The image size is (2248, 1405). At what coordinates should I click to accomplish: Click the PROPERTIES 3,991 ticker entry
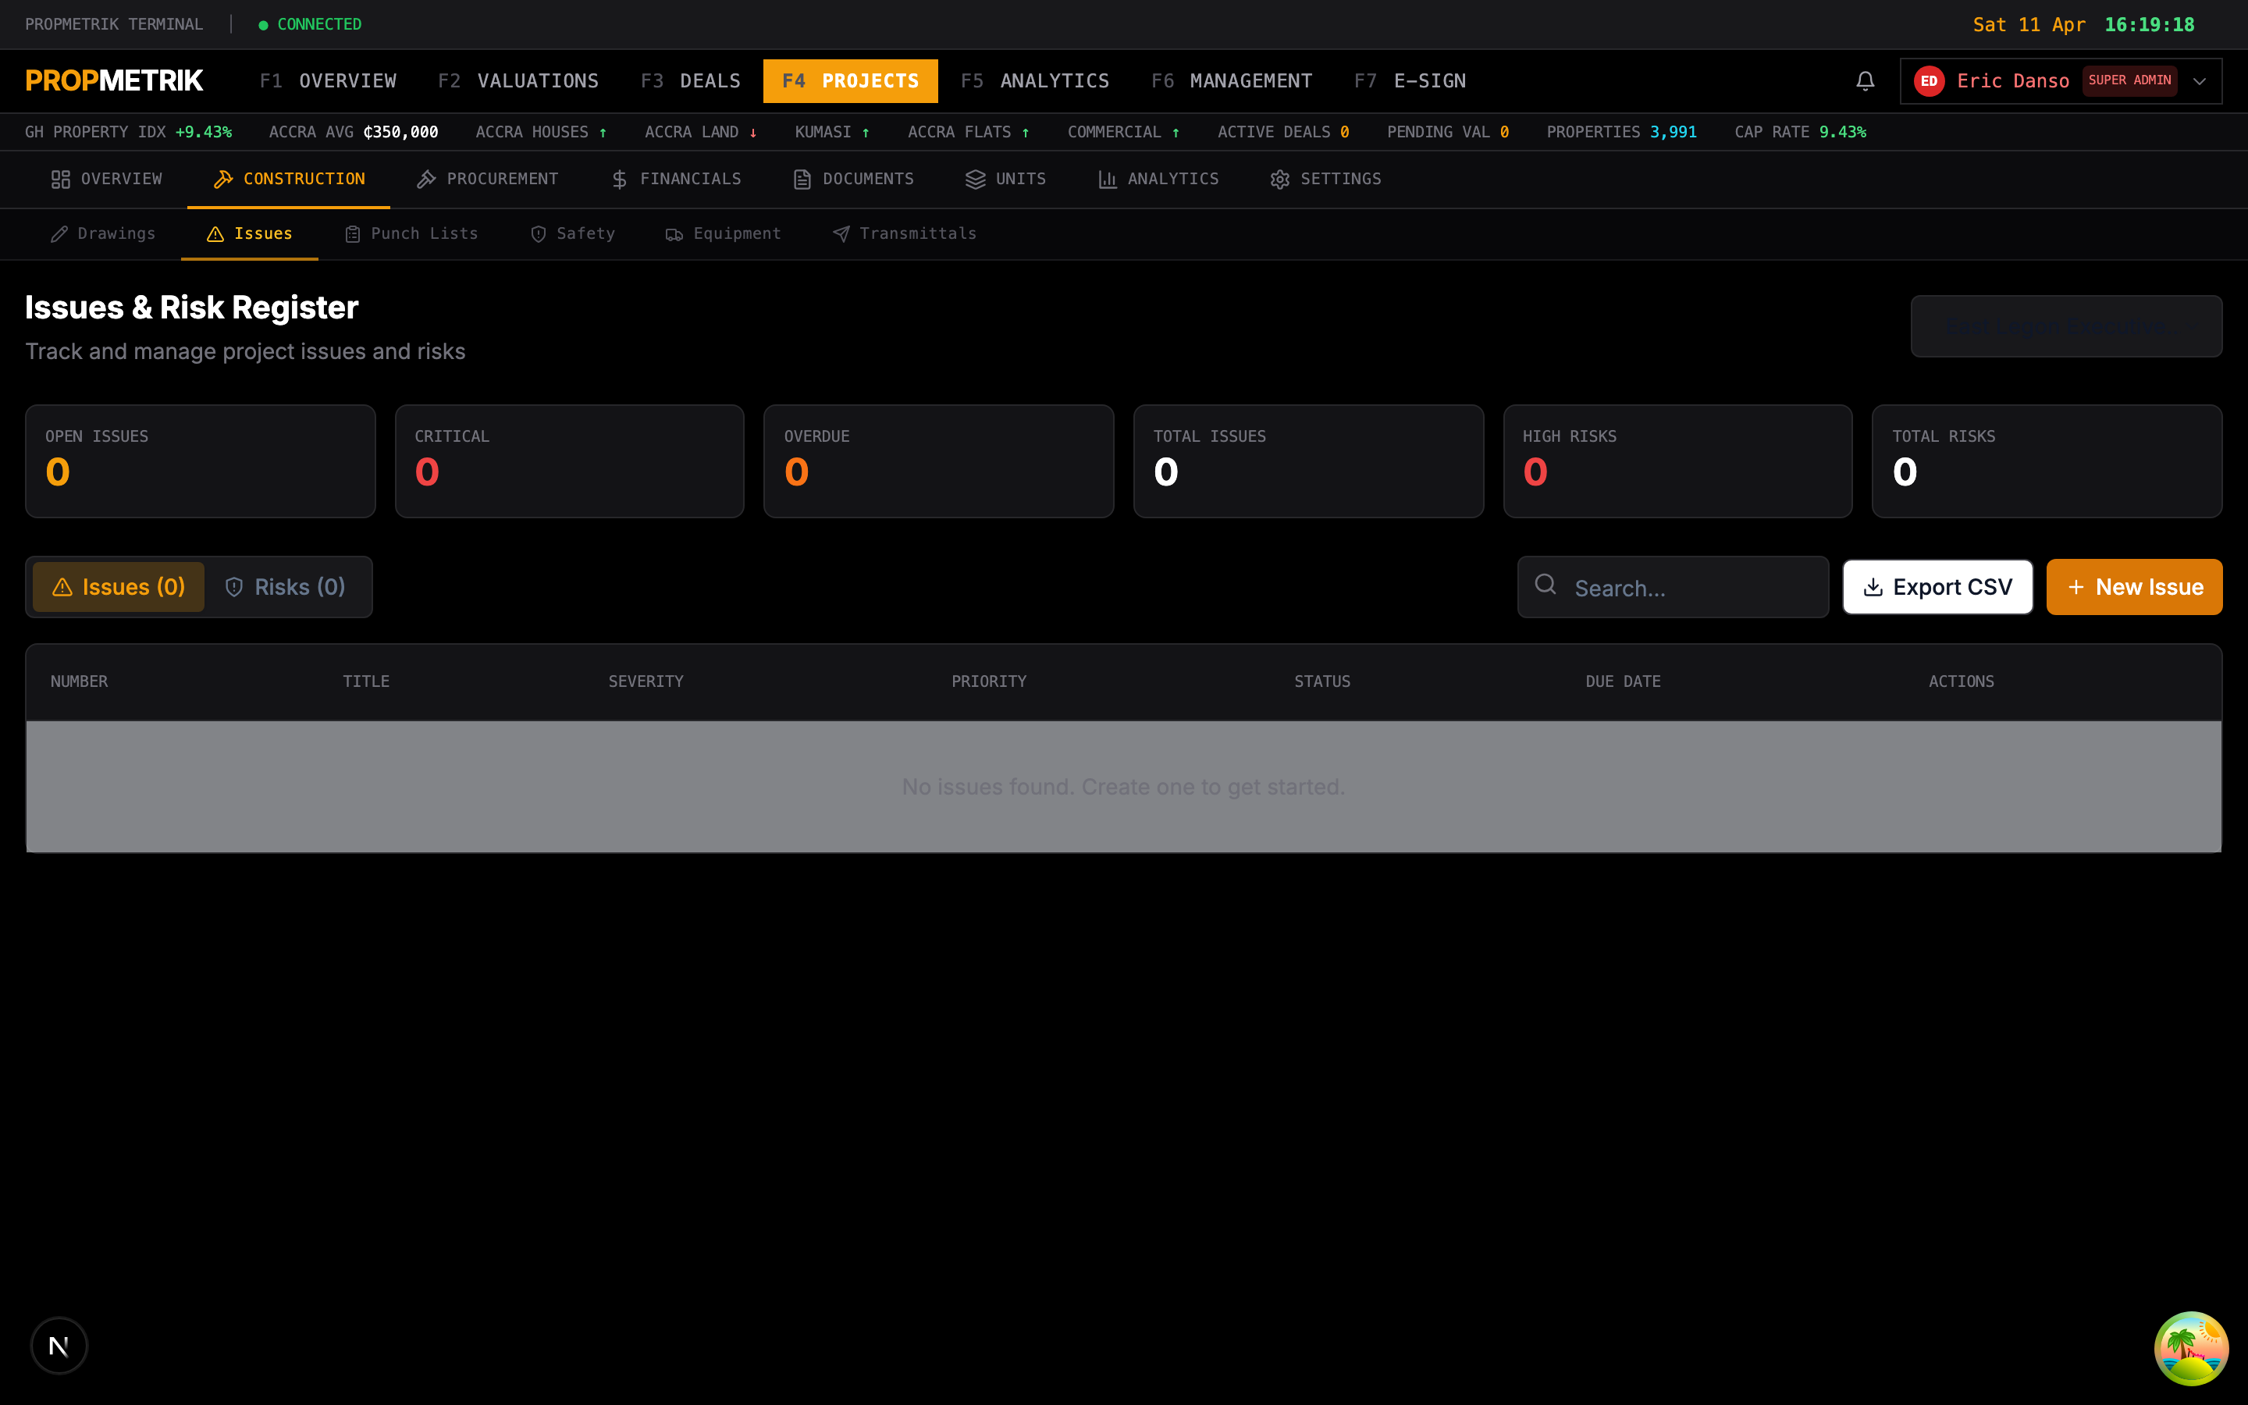tap(1621, 132)
